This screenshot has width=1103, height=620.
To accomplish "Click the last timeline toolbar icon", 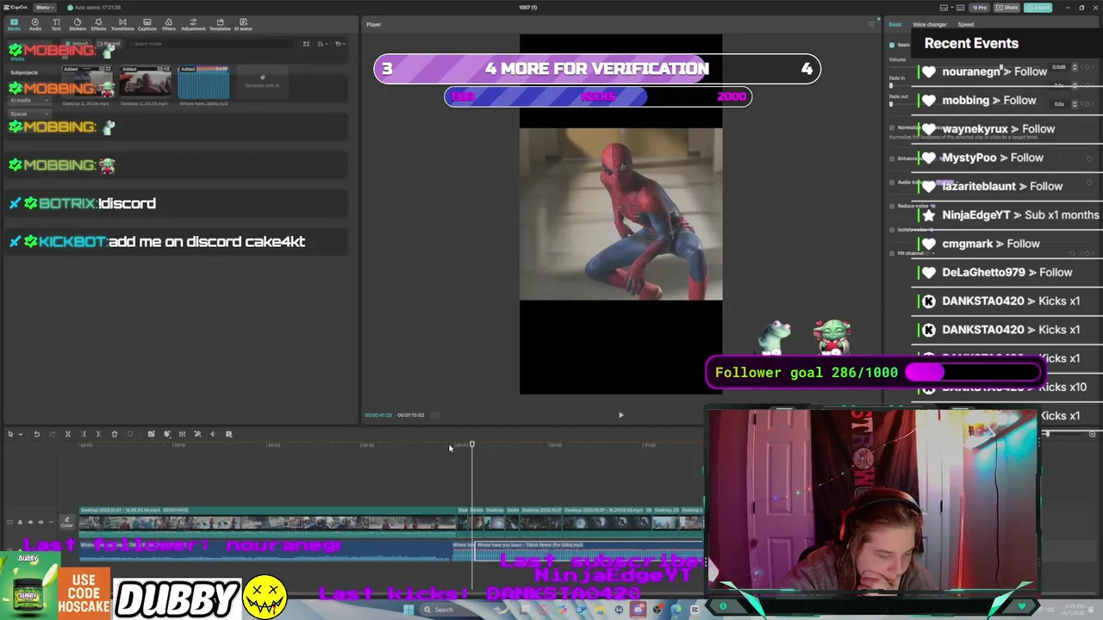I will [228, 434].
